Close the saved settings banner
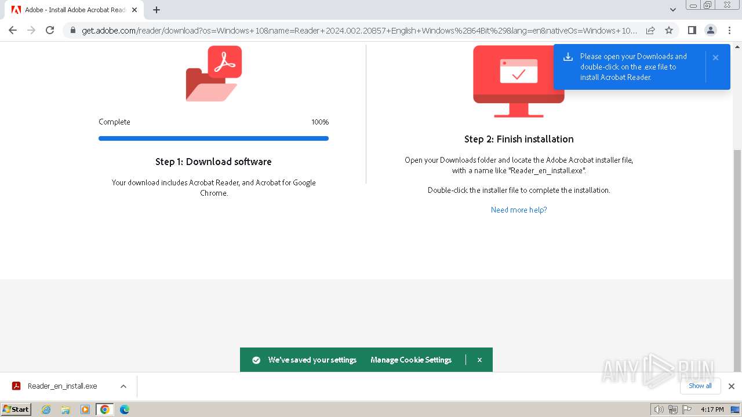 (x=479, y=360)
